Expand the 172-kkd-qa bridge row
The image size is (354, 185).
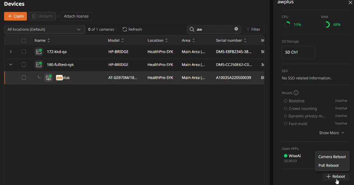click(x=11, y=52)
